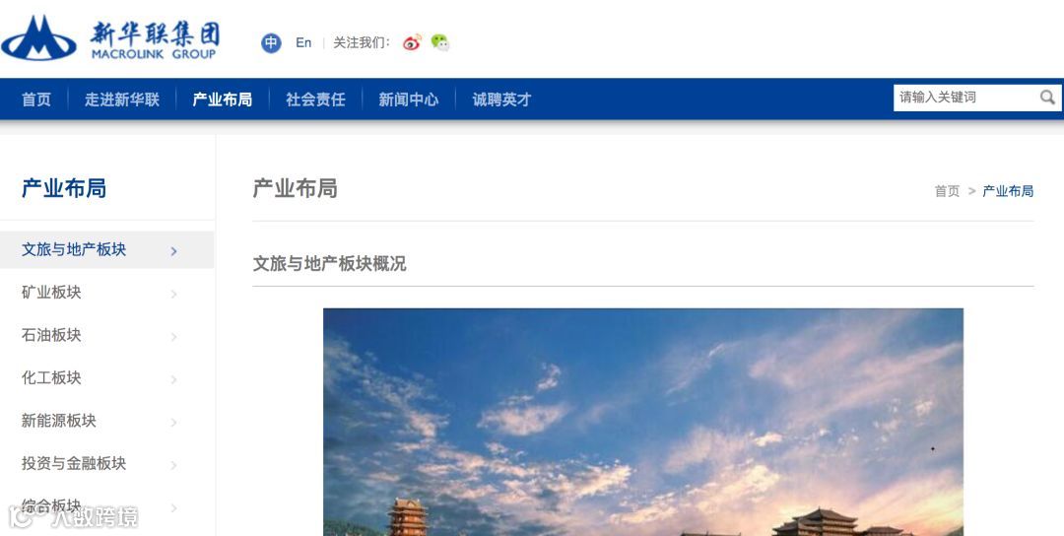
Task: Click the Macrolink Group logo
Action: click(x=110, y=38)
